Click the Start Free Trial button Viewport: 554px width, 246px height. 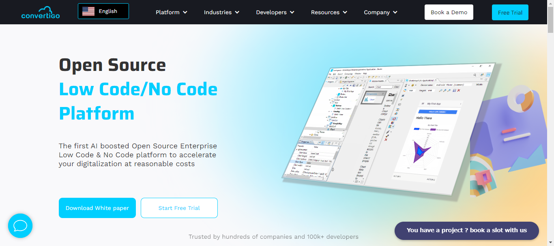pyautogui.click(x=179, y=208)
